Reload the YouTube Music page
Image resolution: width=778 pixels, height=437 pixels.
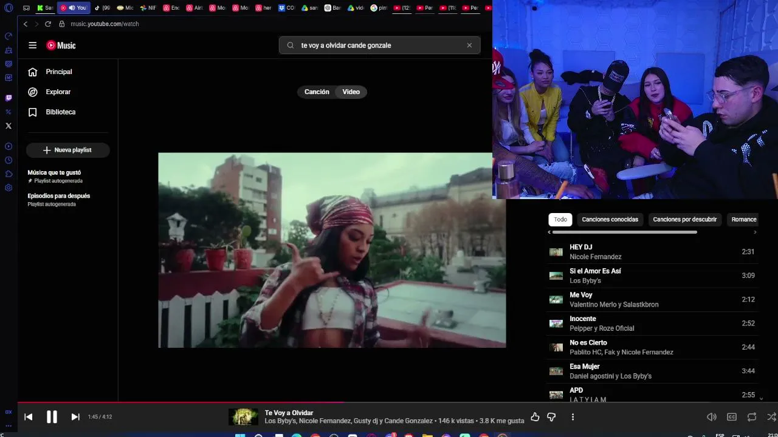48,24
